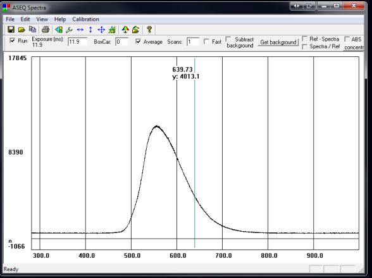Open a file with the folder icon
Viewport: 372px width, 278px height.
coord(22,29)
